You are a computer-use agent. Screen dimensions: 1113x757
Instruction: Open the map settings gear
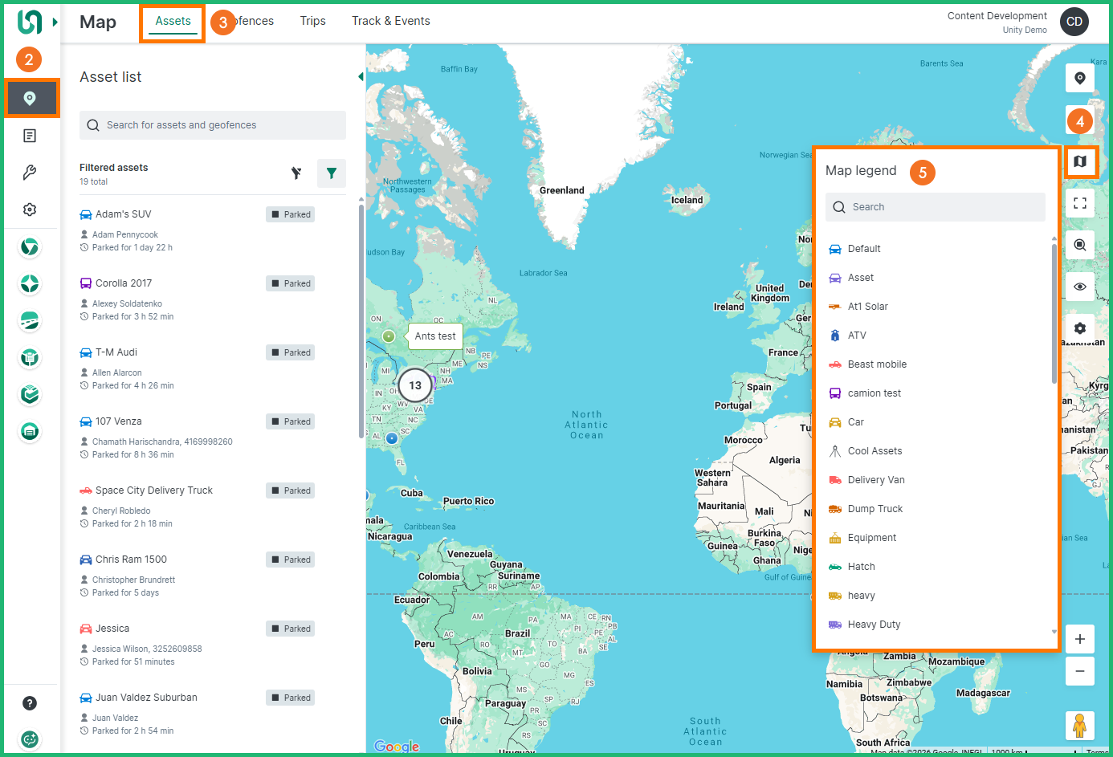click(1080, 328)
